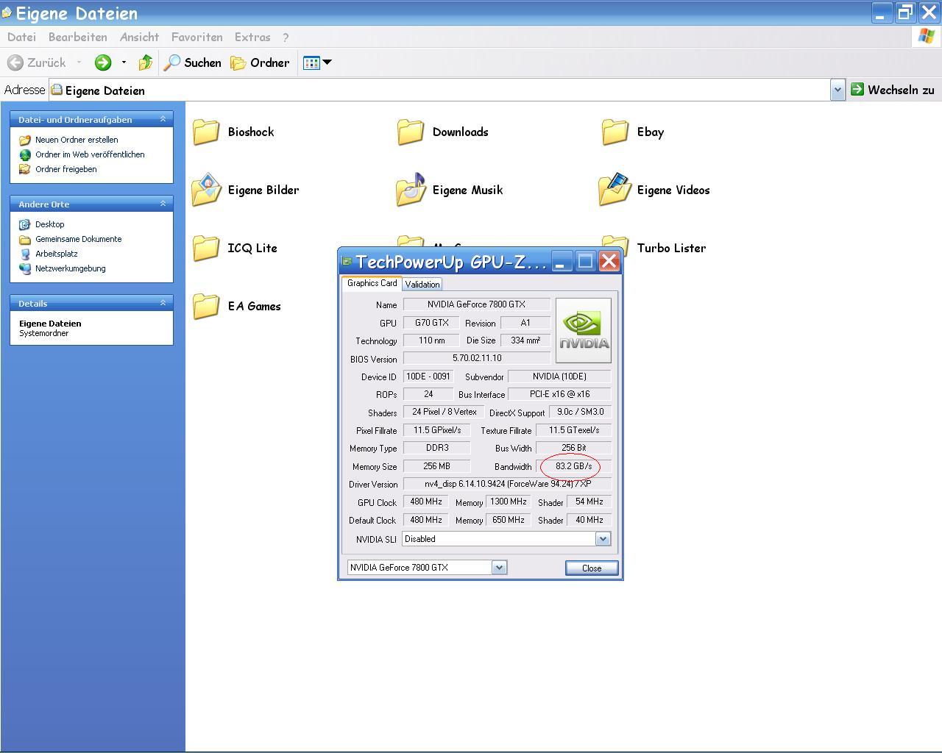
Task: Open the Downloads folder
Action: 442,132
